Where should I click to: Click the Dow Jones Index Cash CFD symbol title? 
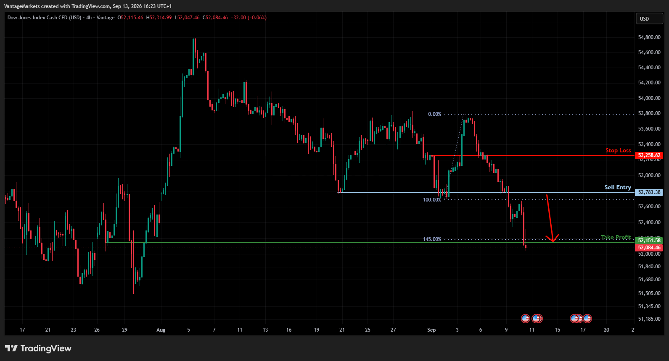point(44,18)
